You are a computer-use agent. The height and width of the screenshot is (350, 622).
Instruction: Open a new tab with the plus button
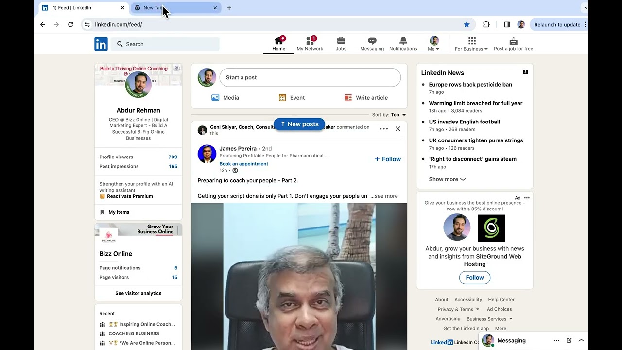229,8
